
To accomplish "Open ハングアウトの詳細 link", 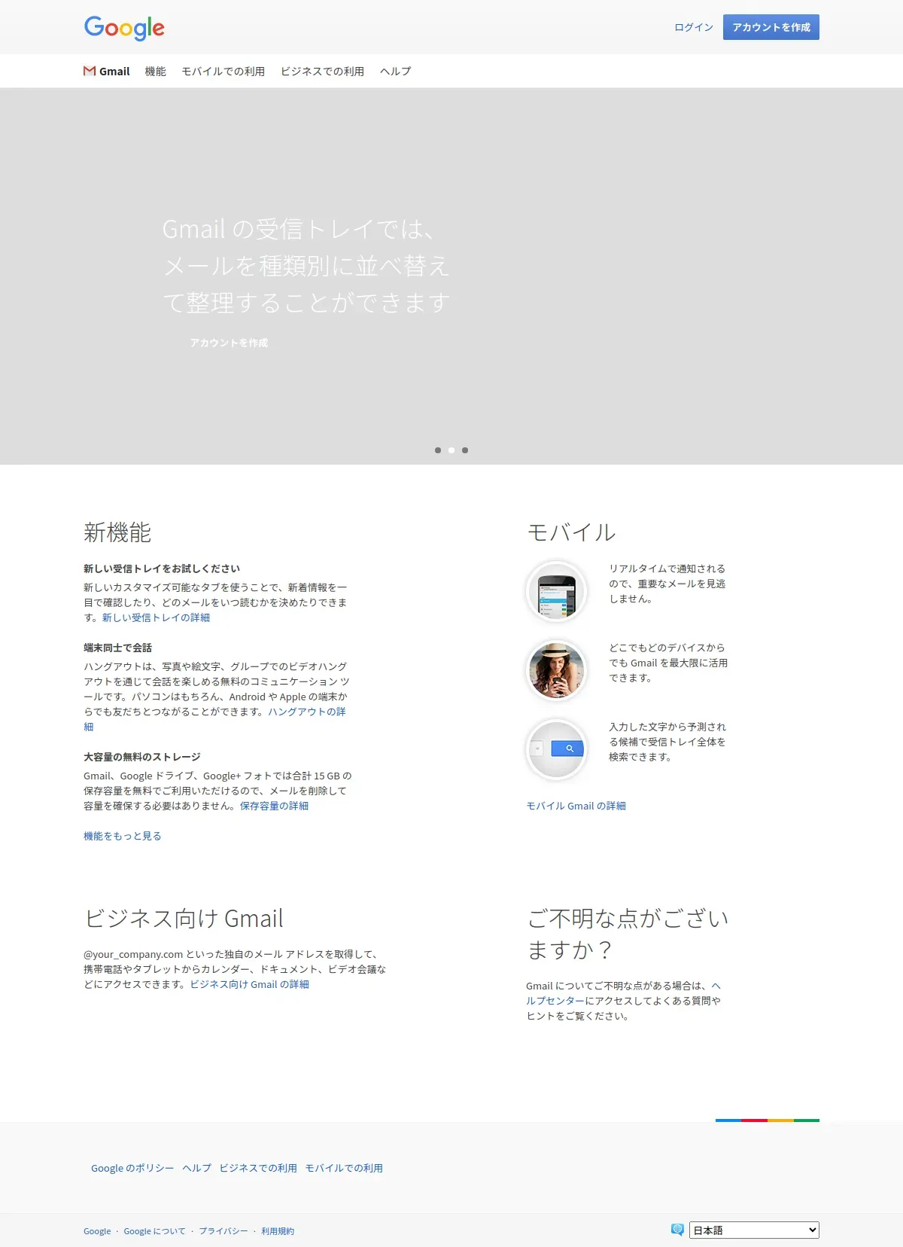I will [307, 712].
